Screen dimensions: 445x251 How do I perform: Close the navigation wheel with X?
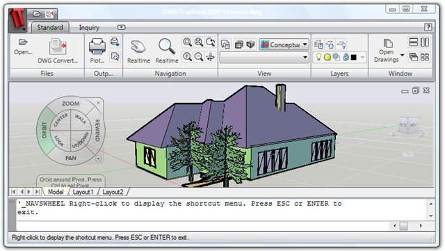98,103
